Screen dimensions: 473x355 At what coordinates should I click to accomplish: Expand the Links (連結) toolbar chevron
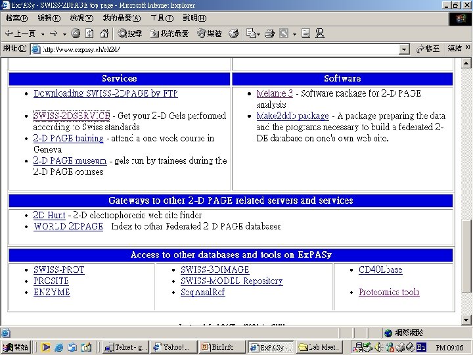coord(468,47)
